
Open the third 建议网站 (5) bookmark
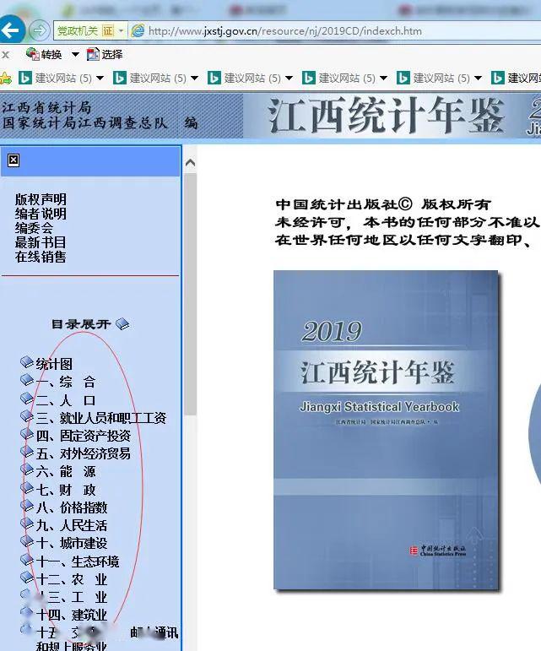245,78
